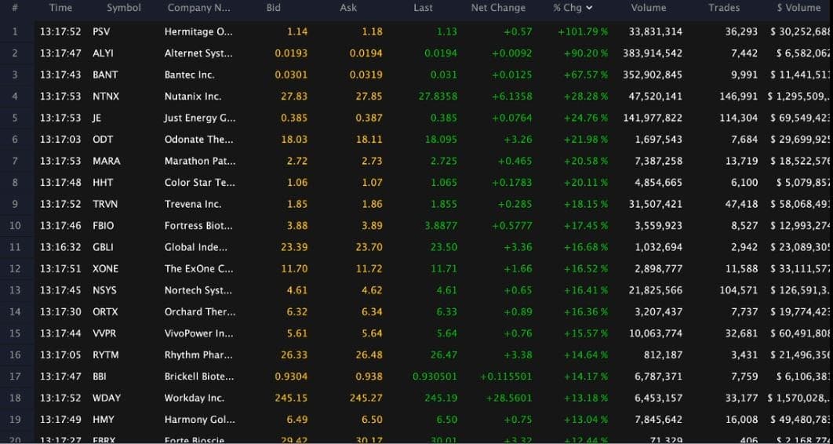Sort by the Last column header
This screenshot has height=444, width=833.
[x=423, y=8]
